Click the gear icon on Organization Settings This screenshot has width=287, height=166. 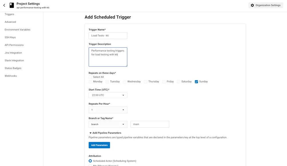pos(252,5)
